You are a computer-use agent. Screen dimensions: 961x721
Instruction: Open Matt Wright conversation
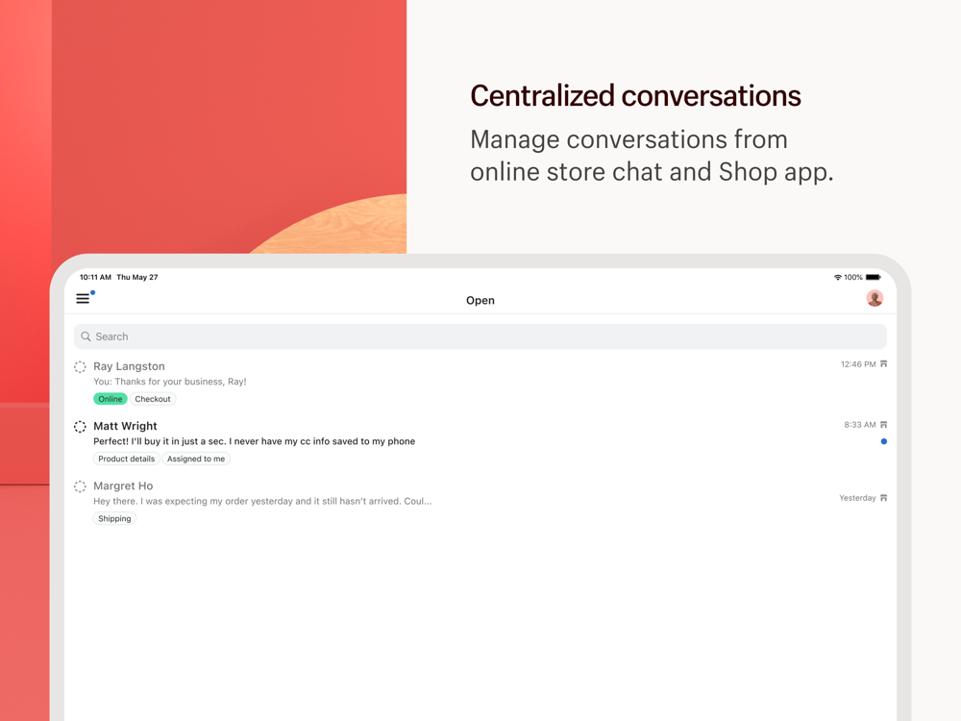480,442
